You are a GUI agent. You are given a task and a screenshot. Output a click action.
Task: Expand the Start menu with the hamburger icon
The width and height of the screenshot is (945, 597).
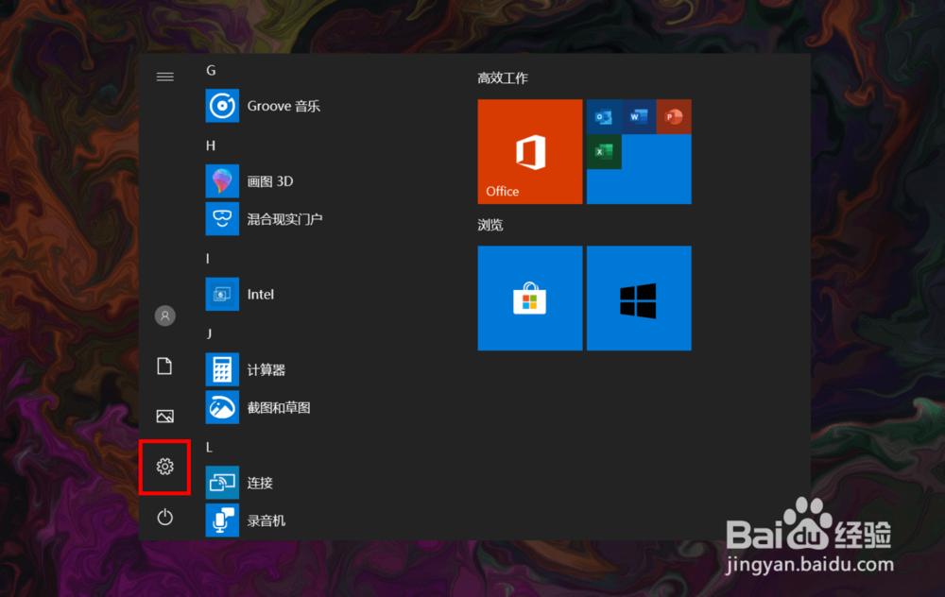(165, 77)
